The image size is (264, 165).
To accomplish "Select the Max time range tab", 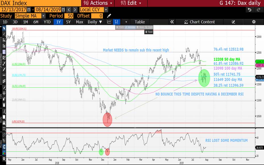I will click(x=79, y=22).
